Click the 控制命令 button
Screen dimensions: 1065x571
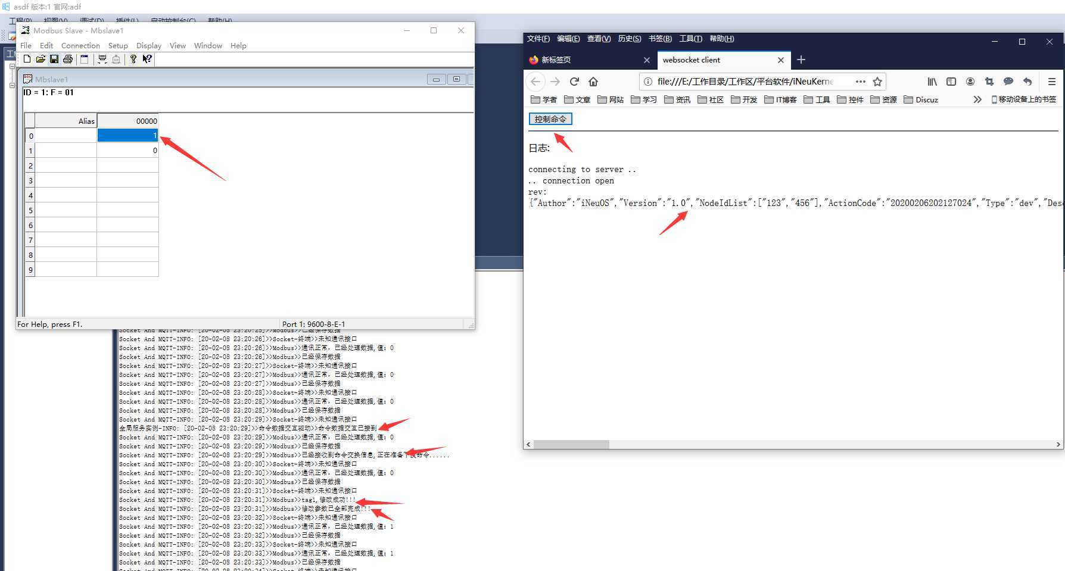click(x=550, y=119)
